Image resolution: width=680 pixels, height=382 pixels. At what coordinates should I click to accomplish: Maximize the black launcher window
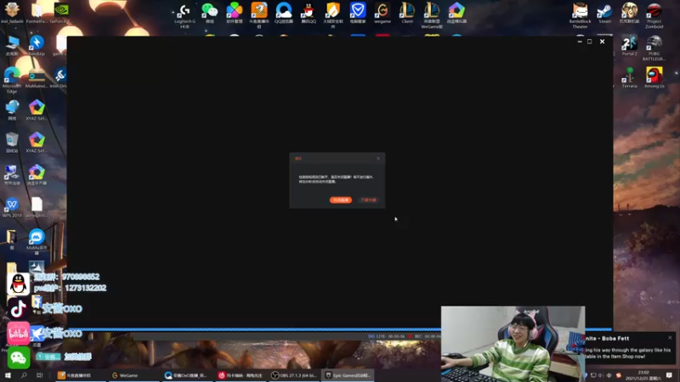click(x=590, y=42)
